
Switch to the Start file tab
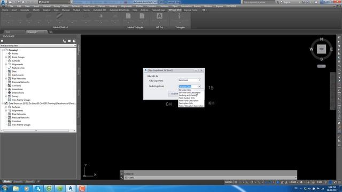click(8, 32)
